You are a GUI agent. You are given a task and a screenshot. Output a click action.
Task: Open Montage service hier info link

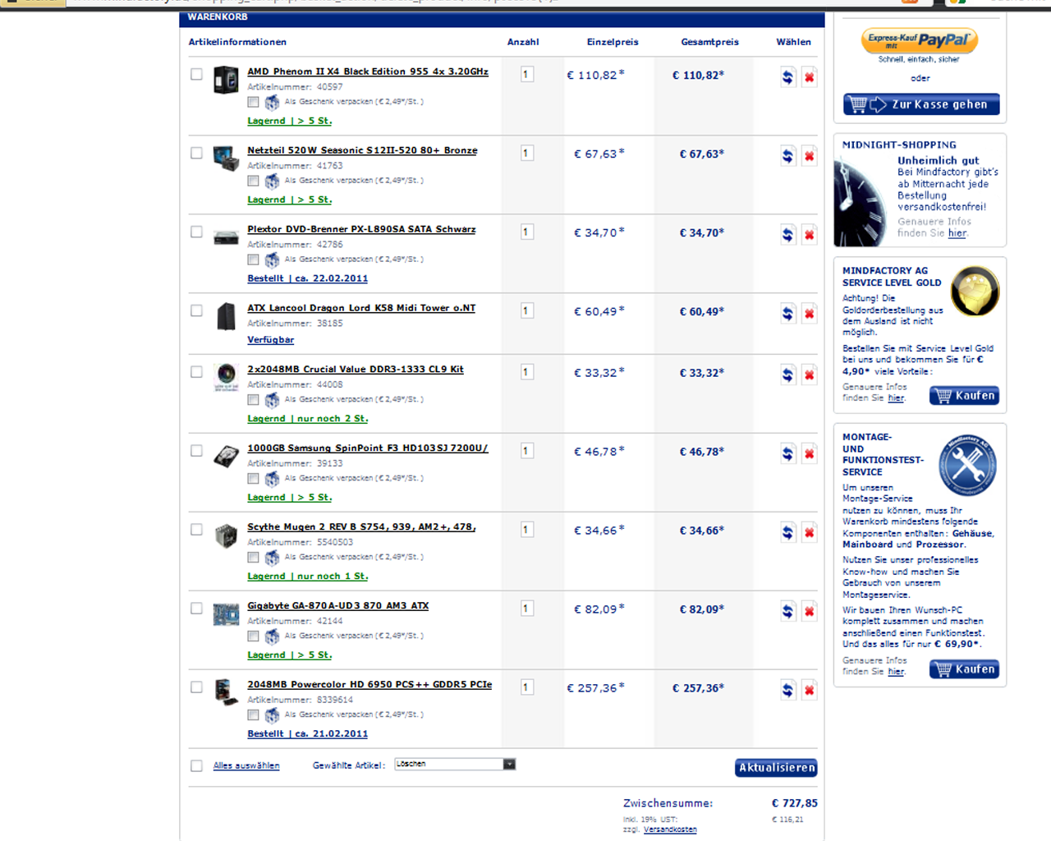[x=896, y=672]
